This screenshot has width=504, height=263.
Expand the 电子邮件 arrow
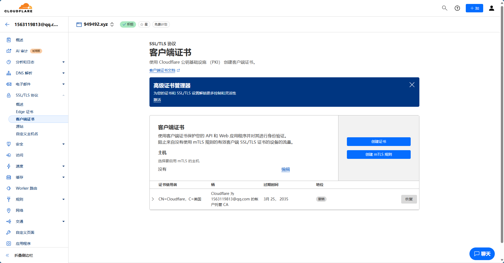coord(64,84)
